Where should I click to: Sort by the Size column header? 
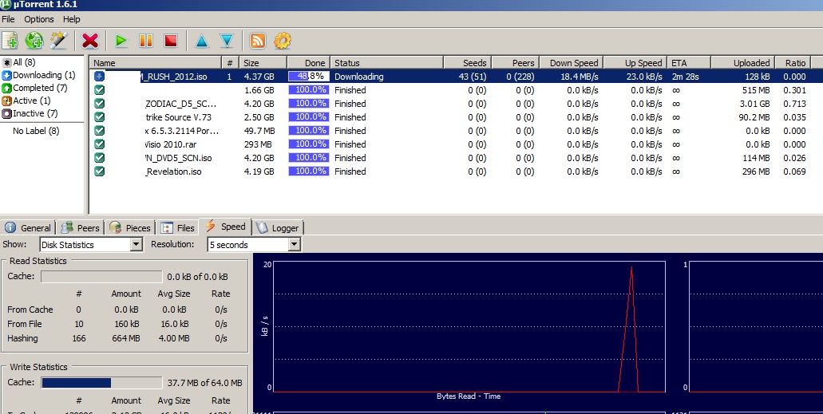pos(263,62)
